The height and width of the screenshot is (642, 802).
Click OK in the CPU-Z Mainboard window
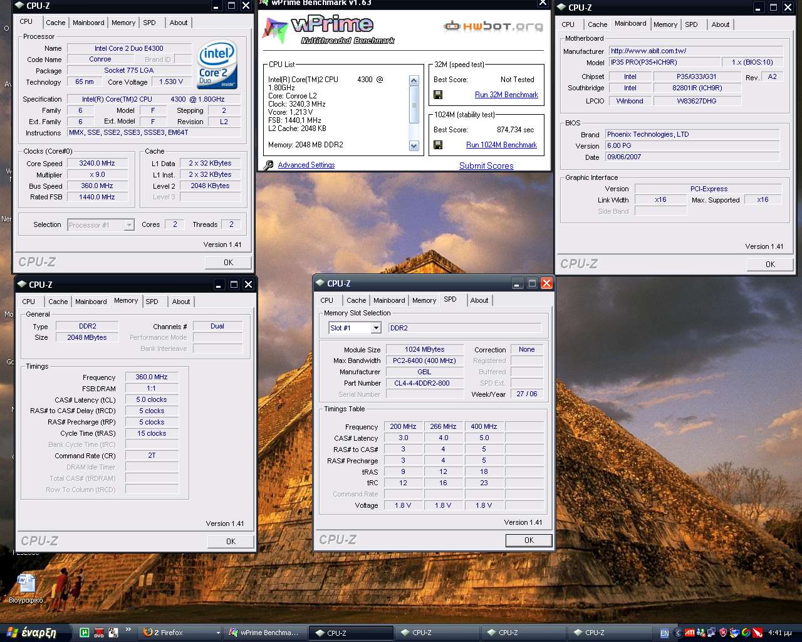[x=770, y=264]
